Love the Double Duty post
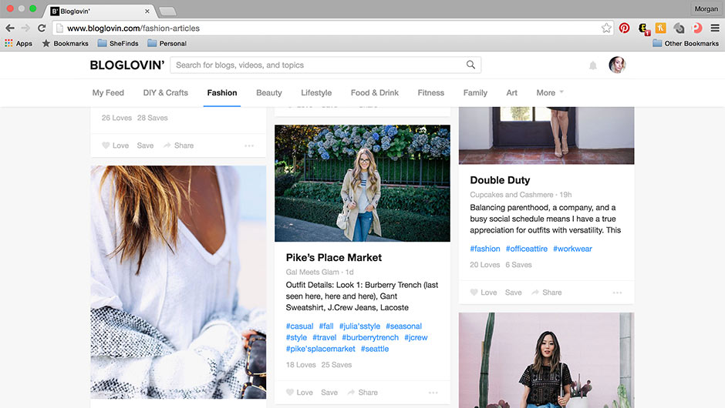The width and height of the screenshot is (725, 408). tap(484, 293)
